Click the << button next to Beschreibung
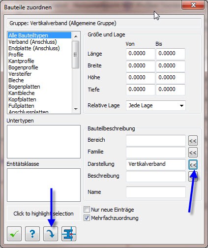208x248 pixels. (x=193, y=177)
